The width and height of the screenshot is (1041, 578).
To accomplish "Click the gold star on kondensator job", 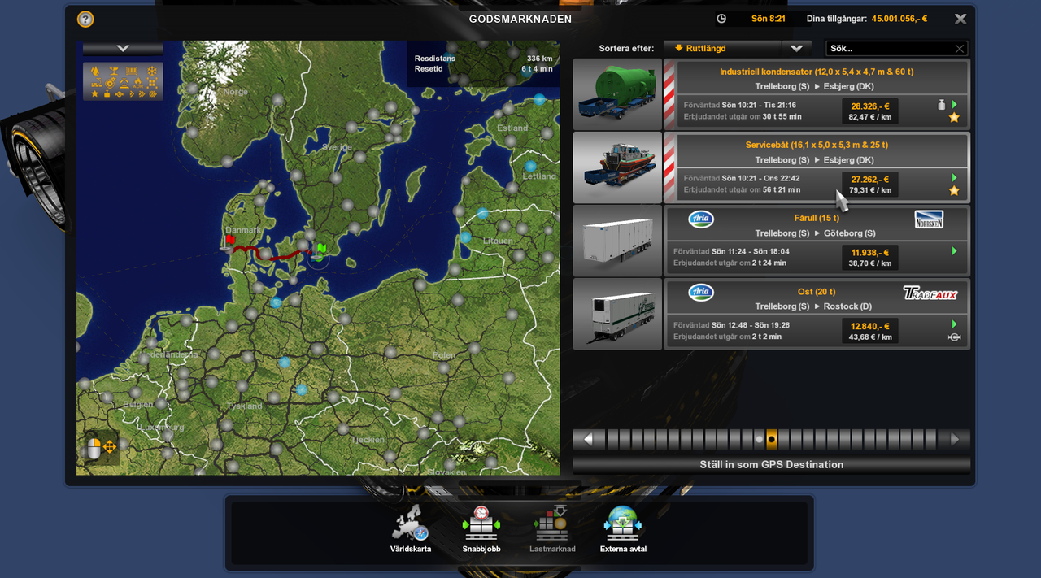I will click(x=954, y=118).
